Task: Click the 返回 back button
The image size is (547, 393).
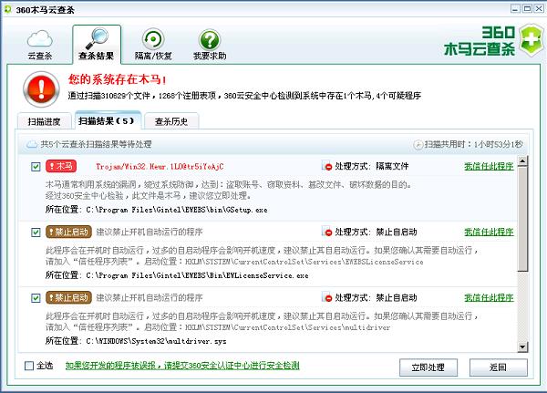Action: (x=498, y=367)
